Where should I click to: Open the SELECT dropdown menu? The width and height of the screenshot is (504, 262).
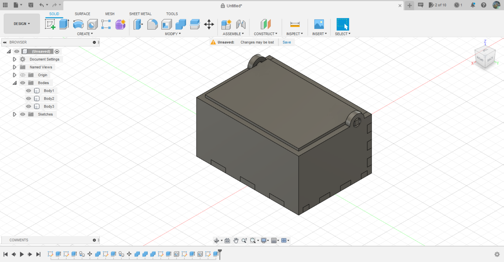tap(343, 34)
